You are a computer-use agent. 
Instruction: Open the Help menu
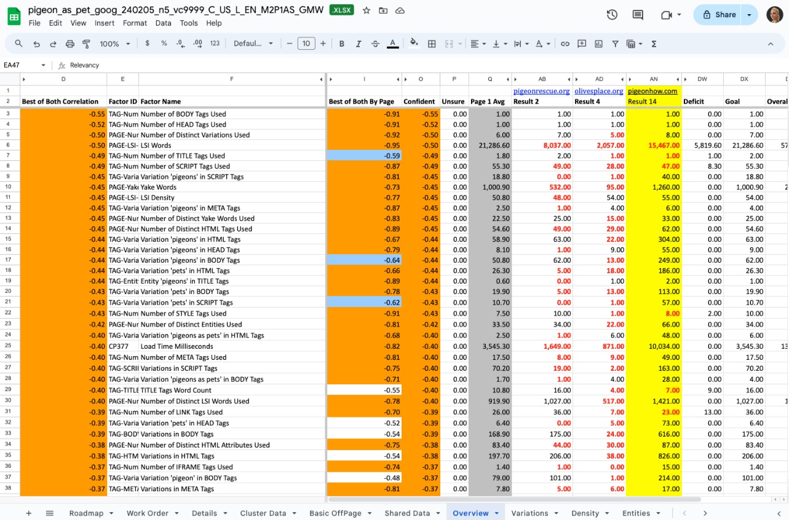click(x=214, y=23)
